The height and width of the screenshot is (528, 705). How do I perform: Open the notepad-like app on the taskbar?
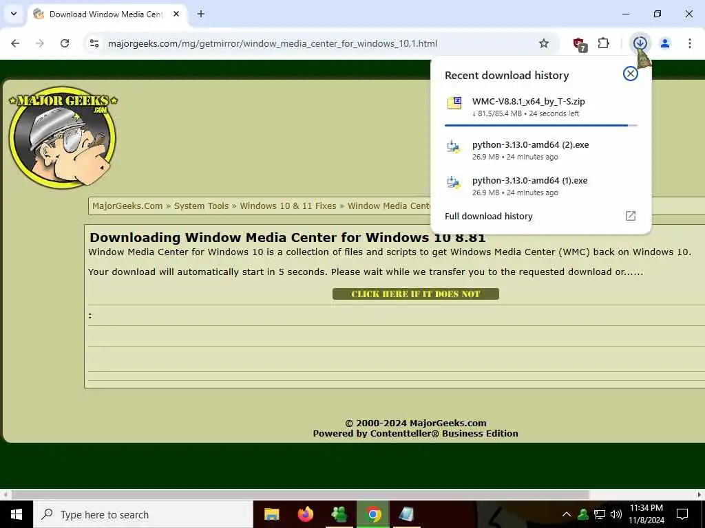407,514
